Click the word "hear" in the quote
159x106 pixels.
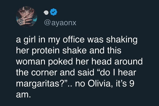(x=127, y=72)
